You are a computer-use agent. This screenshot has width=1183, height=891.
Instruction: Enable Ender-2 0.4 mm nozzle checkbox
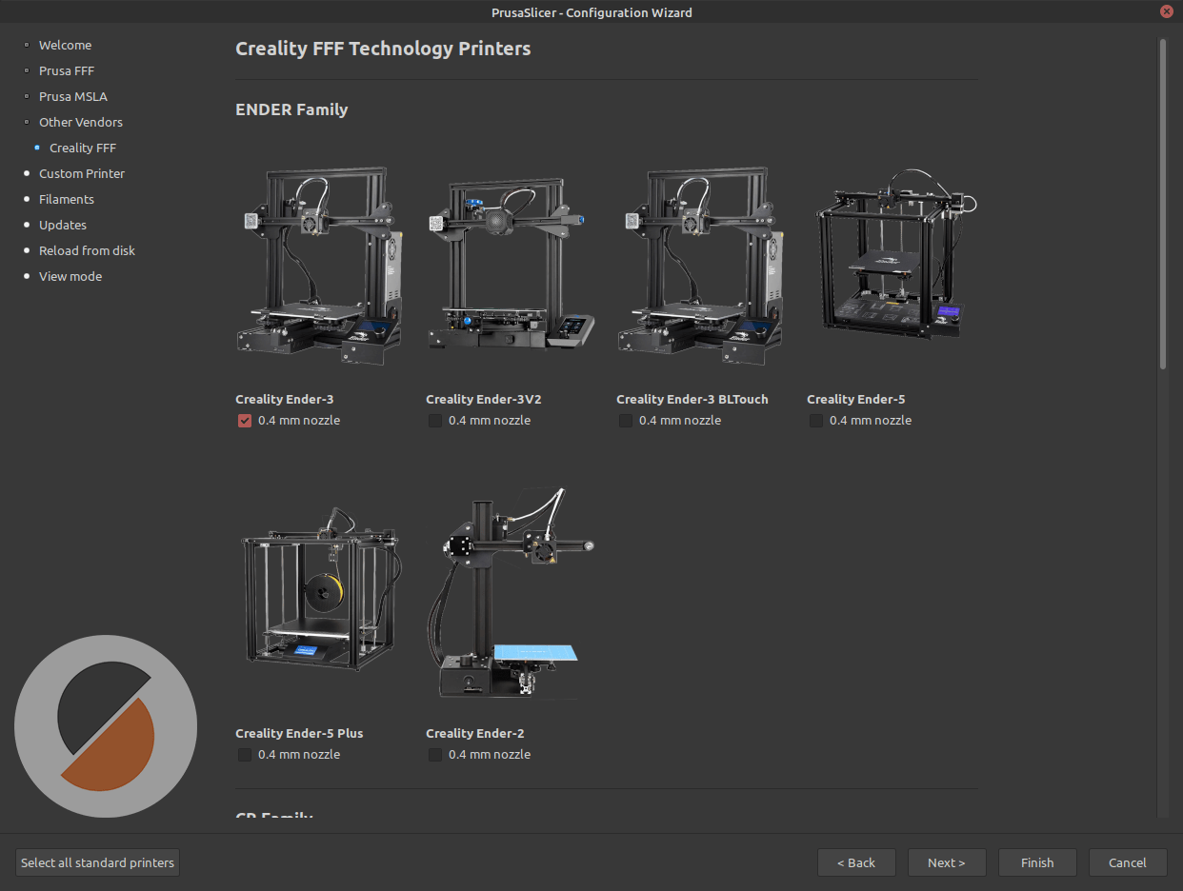[x=435, y=755]
